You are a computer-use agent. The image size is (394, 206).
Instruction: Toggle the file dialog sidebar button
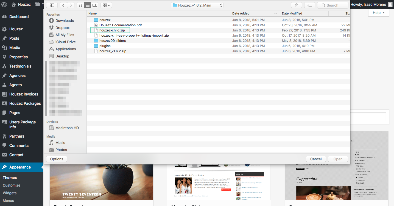[52, 5]
